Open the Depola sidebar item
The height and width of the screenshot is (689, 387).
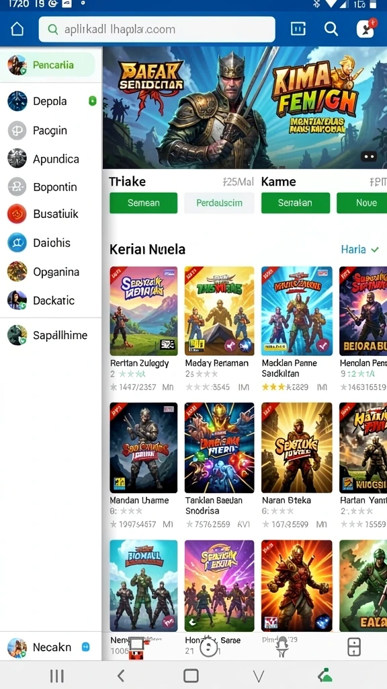[x=50, y=101]
